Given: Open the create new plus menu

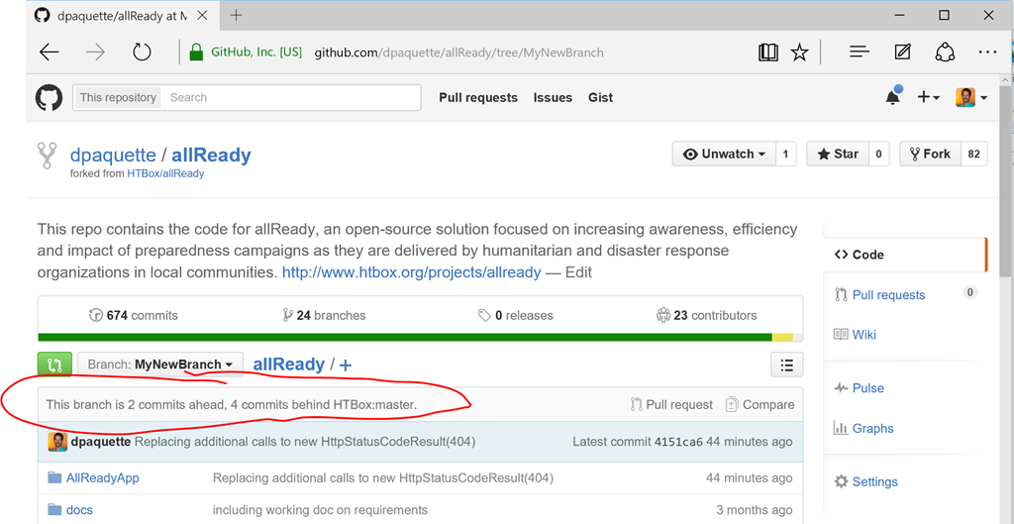Looking at the screenshot, I should pyautogui.click(x=929, y=98).
